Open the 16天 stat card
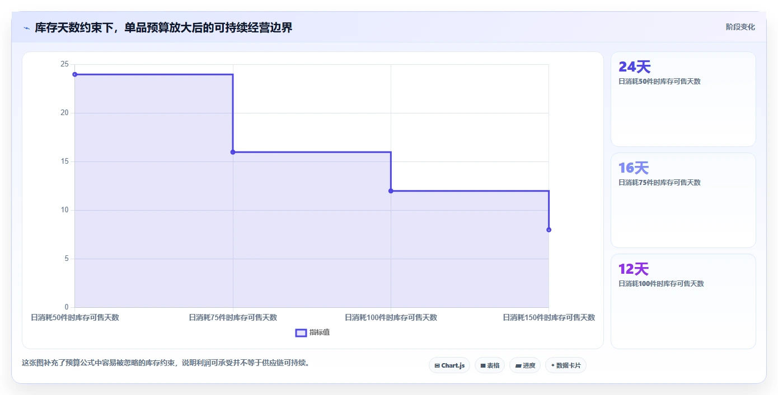Image resolution: width=778 pixels, height=395 pixels. [683, 200]
